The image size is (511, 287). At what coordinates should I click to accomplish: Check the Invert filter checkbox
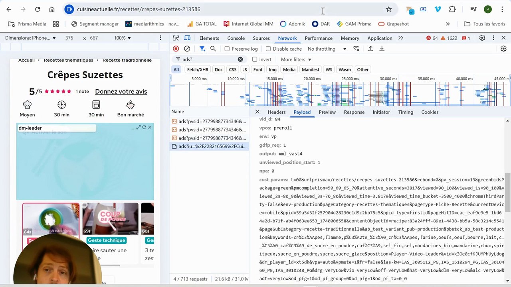pyautogui.click(x=255, y=59)
